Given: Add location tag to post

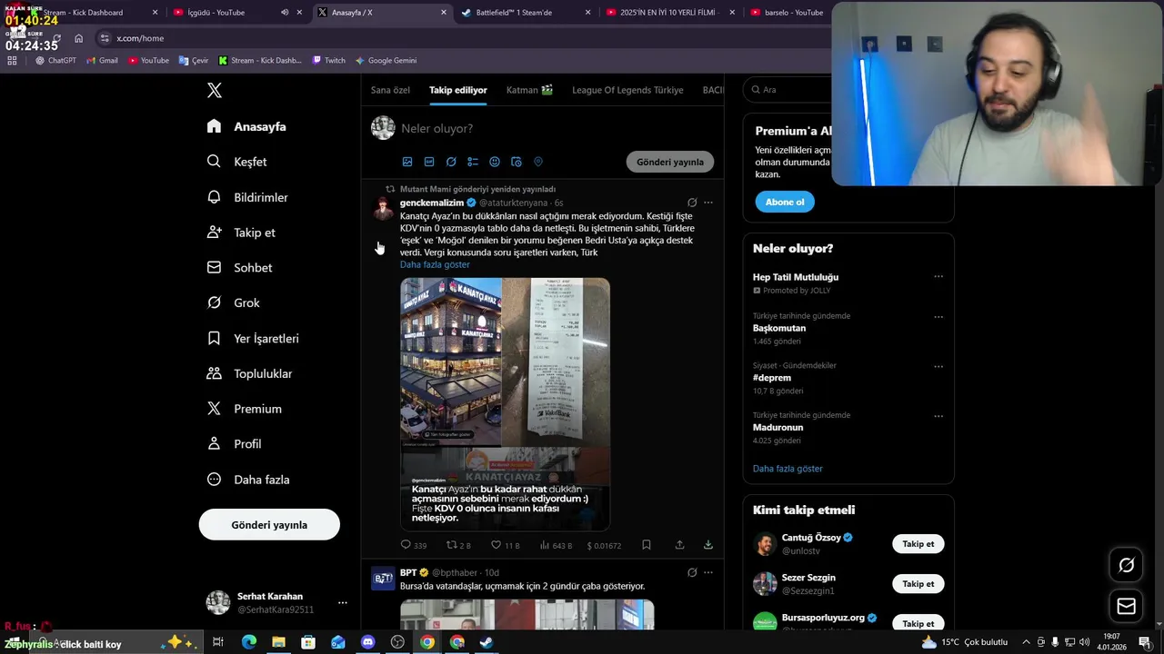Looking at the screenshot, I should click(x=538, y=162).
